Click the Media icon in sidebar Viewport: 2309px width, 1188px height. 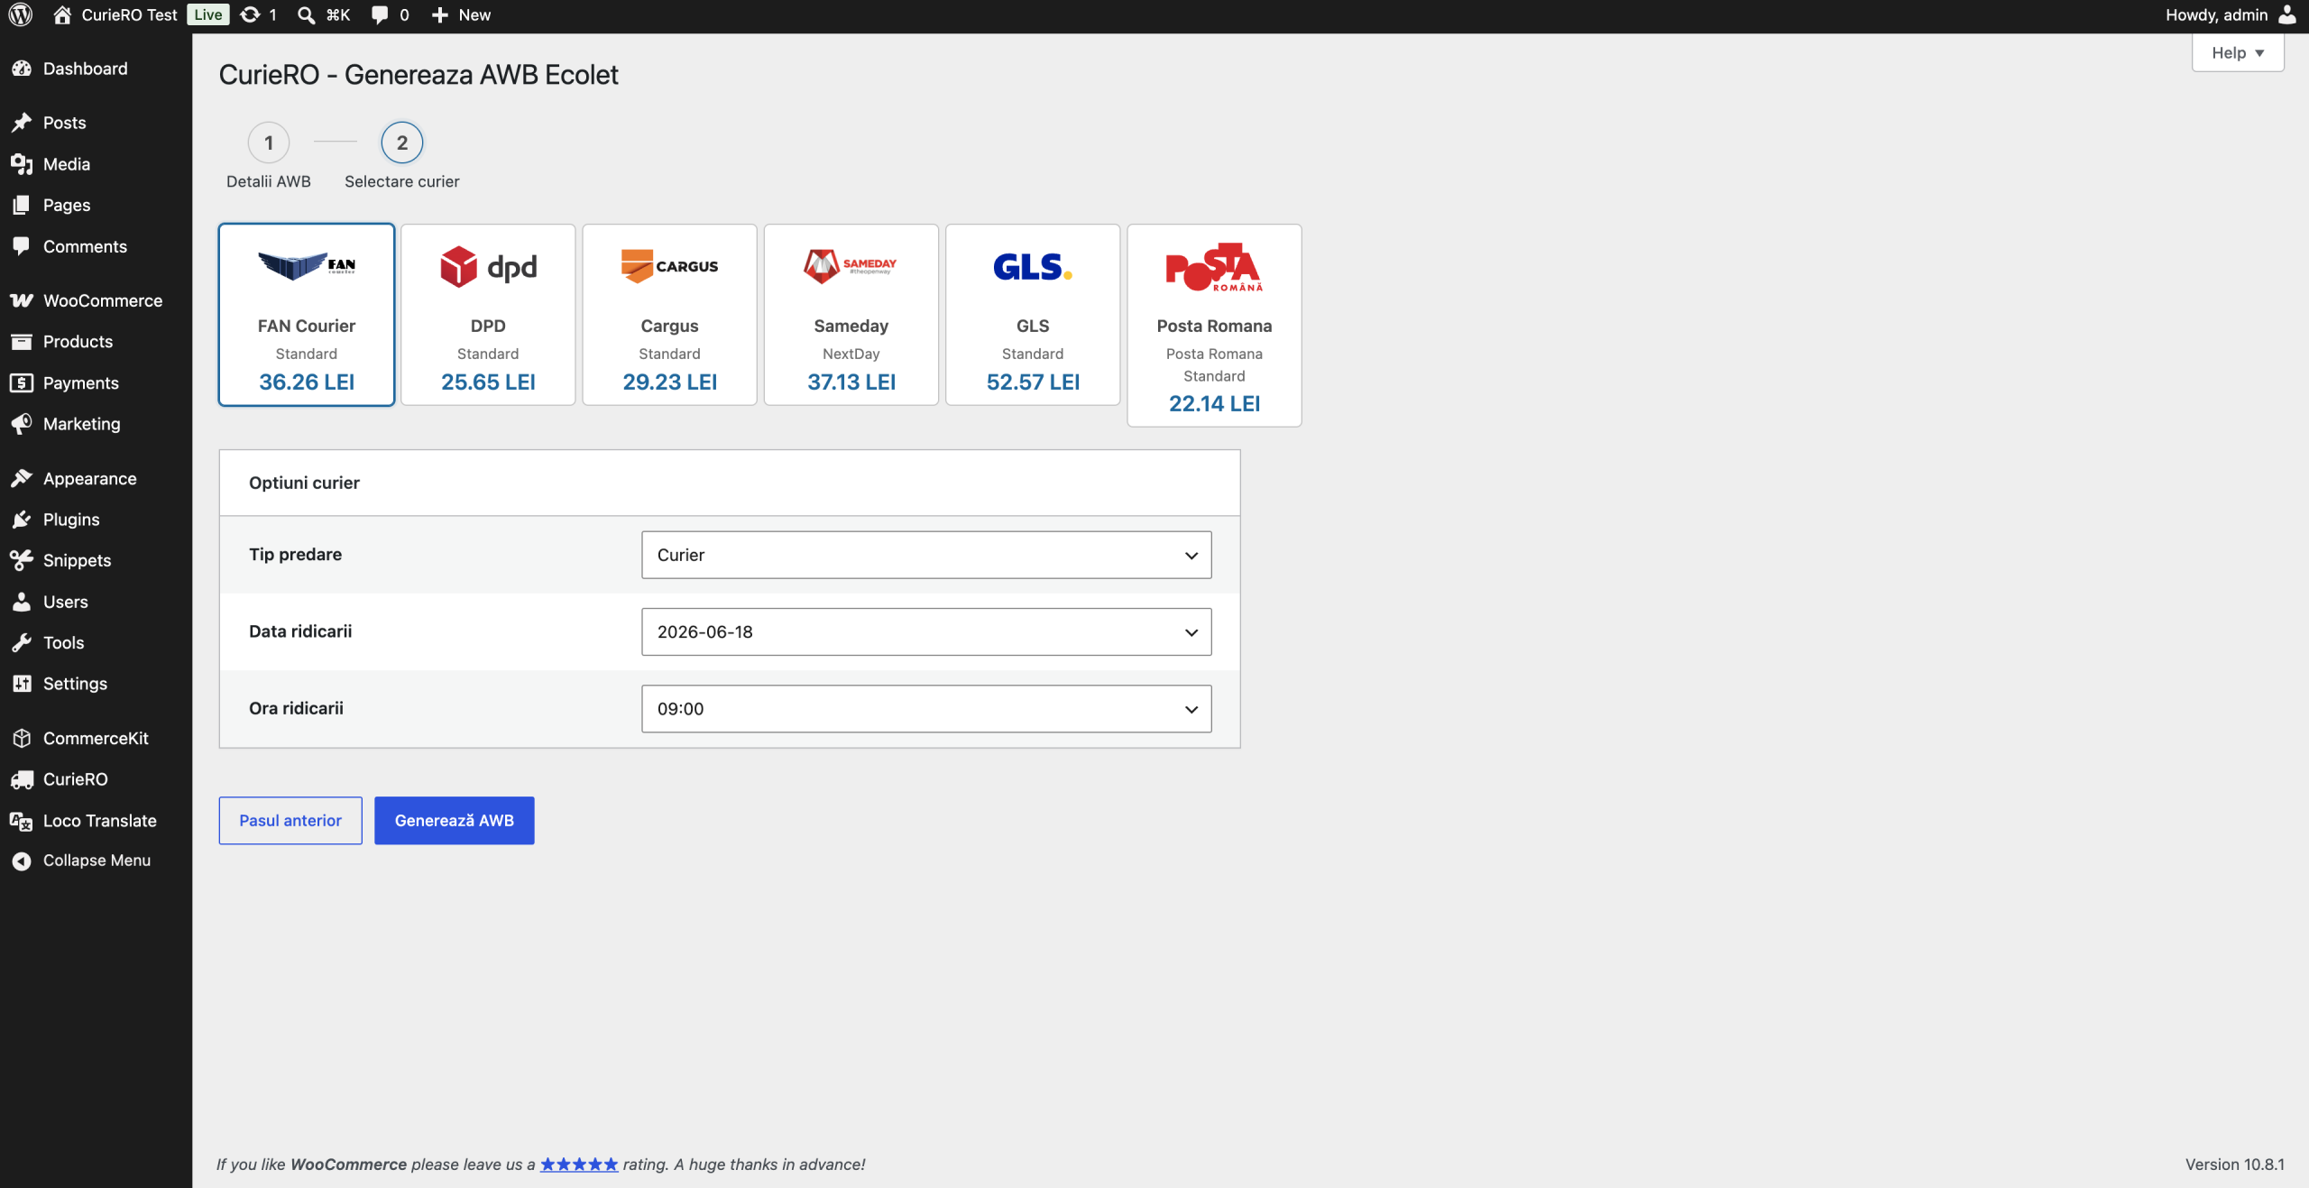tap(22, 164)
